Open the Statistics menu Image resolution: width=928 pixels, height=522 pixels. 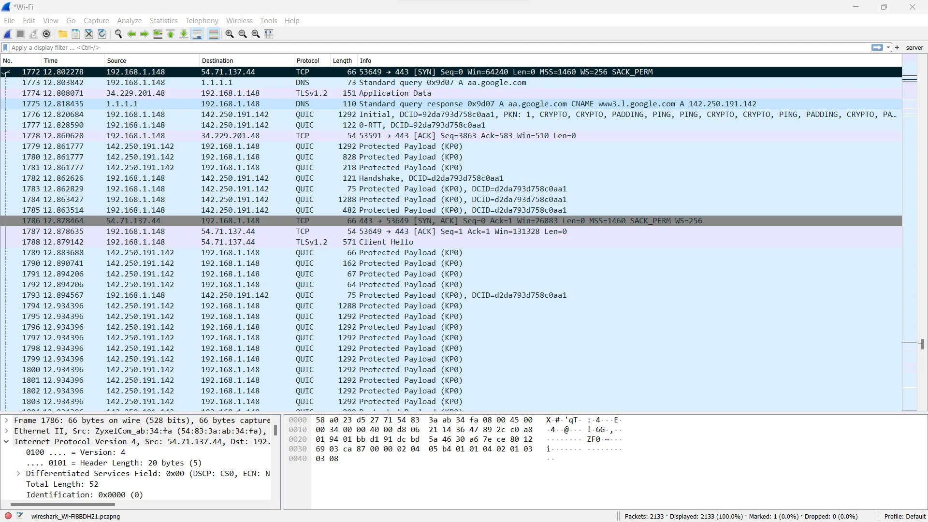tap(163, 21)
